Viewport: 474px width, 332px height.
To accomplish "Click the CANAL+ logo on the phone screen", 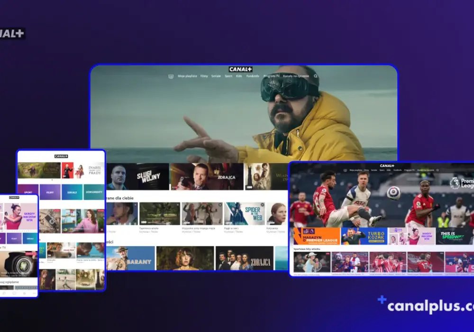I will tap(14, 197).
